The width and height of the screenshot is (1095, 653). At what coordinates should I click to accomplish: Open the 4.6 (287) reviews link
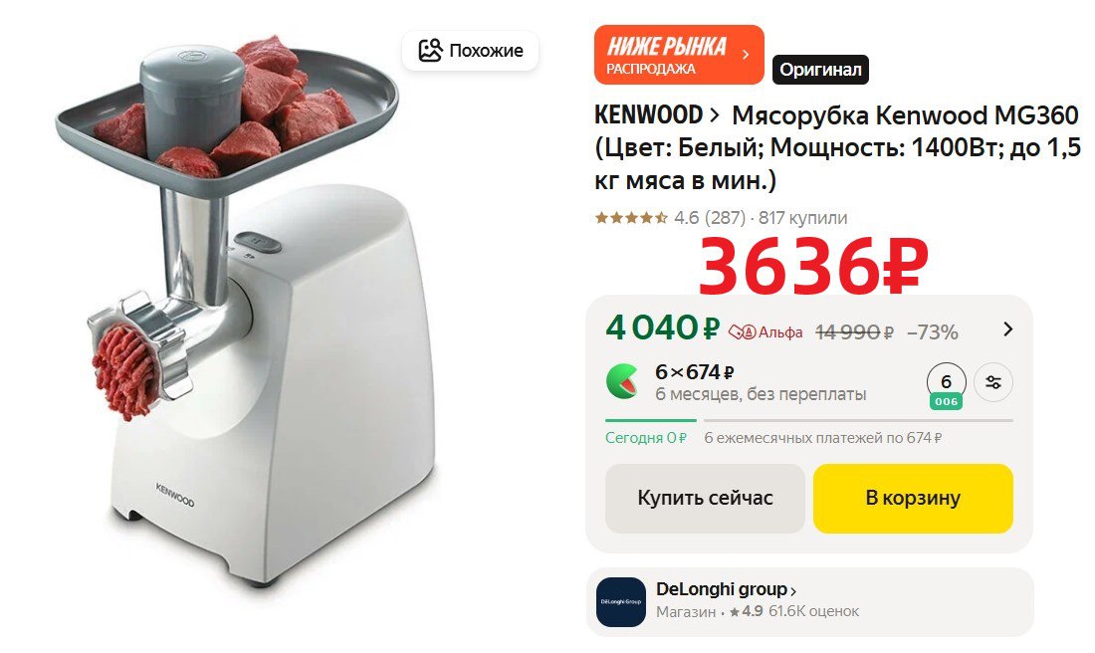pyautogui.click(x=710, y=218)
